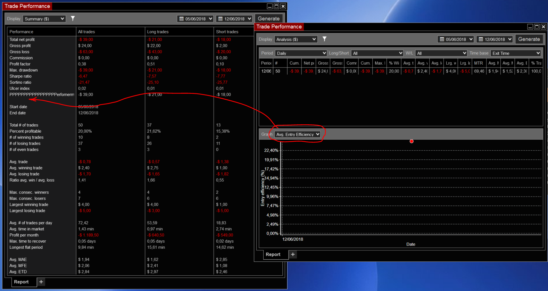Screen dimensions: 548x291
Task: Add a new tab beside Report in Analysis window
Action: tap(293, 255)
